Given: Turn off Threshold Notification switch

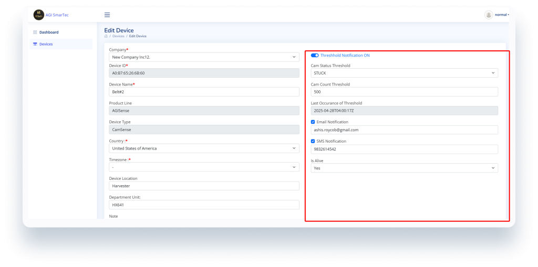Looking at the screenshot, I should (x=315, y=55).
